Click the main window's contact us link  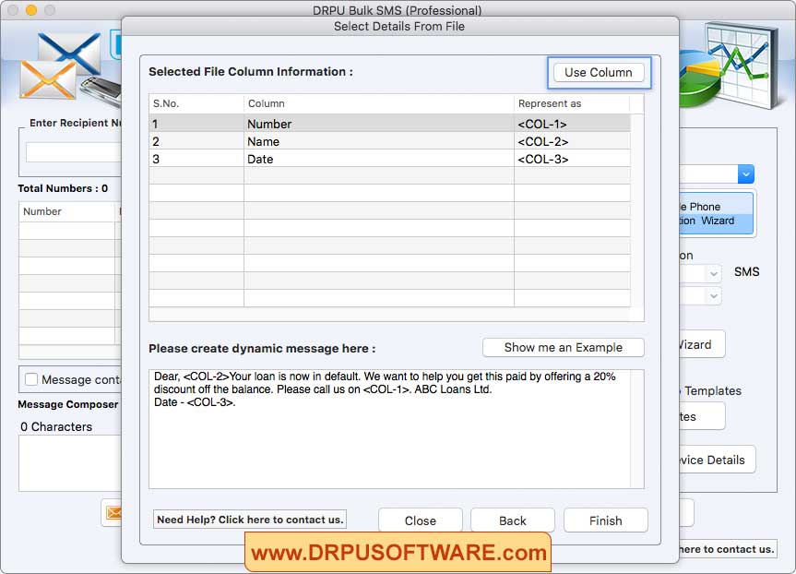[x=728, y=549]
